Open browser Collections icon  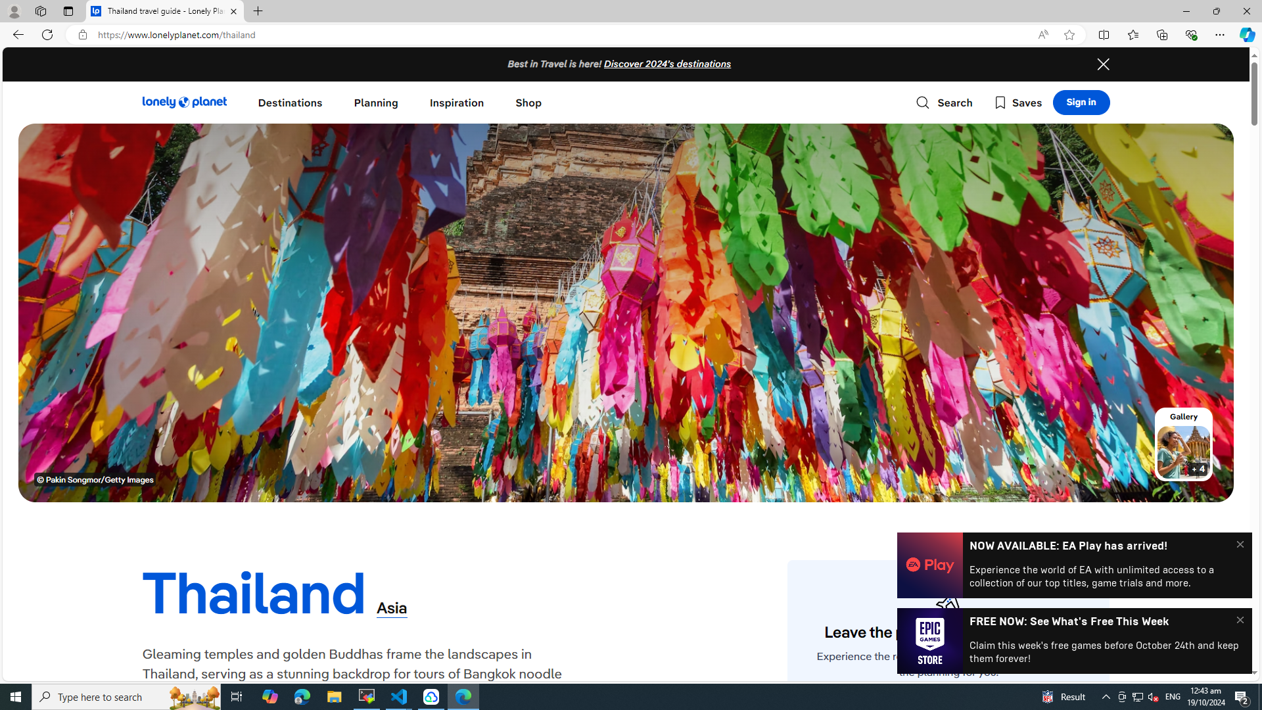point(1161,35)
